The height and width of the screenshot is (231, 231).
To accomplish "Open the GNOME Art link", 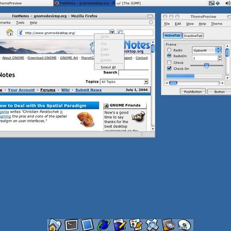I will click(x=69, y=58).
